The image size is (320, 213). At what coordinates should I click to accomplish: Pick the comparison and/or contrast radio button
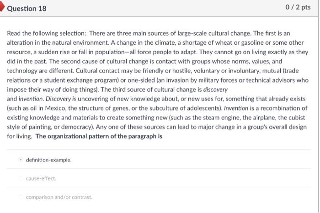(21, 197)
